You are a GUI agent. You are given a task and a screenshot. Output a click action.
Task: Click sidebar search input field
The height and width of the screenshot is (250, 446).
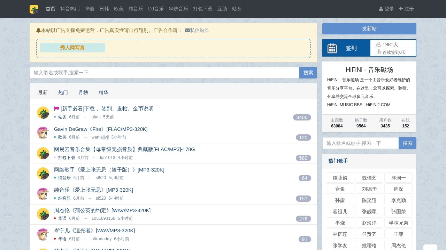pyautogui.click(x=361, y=143)
